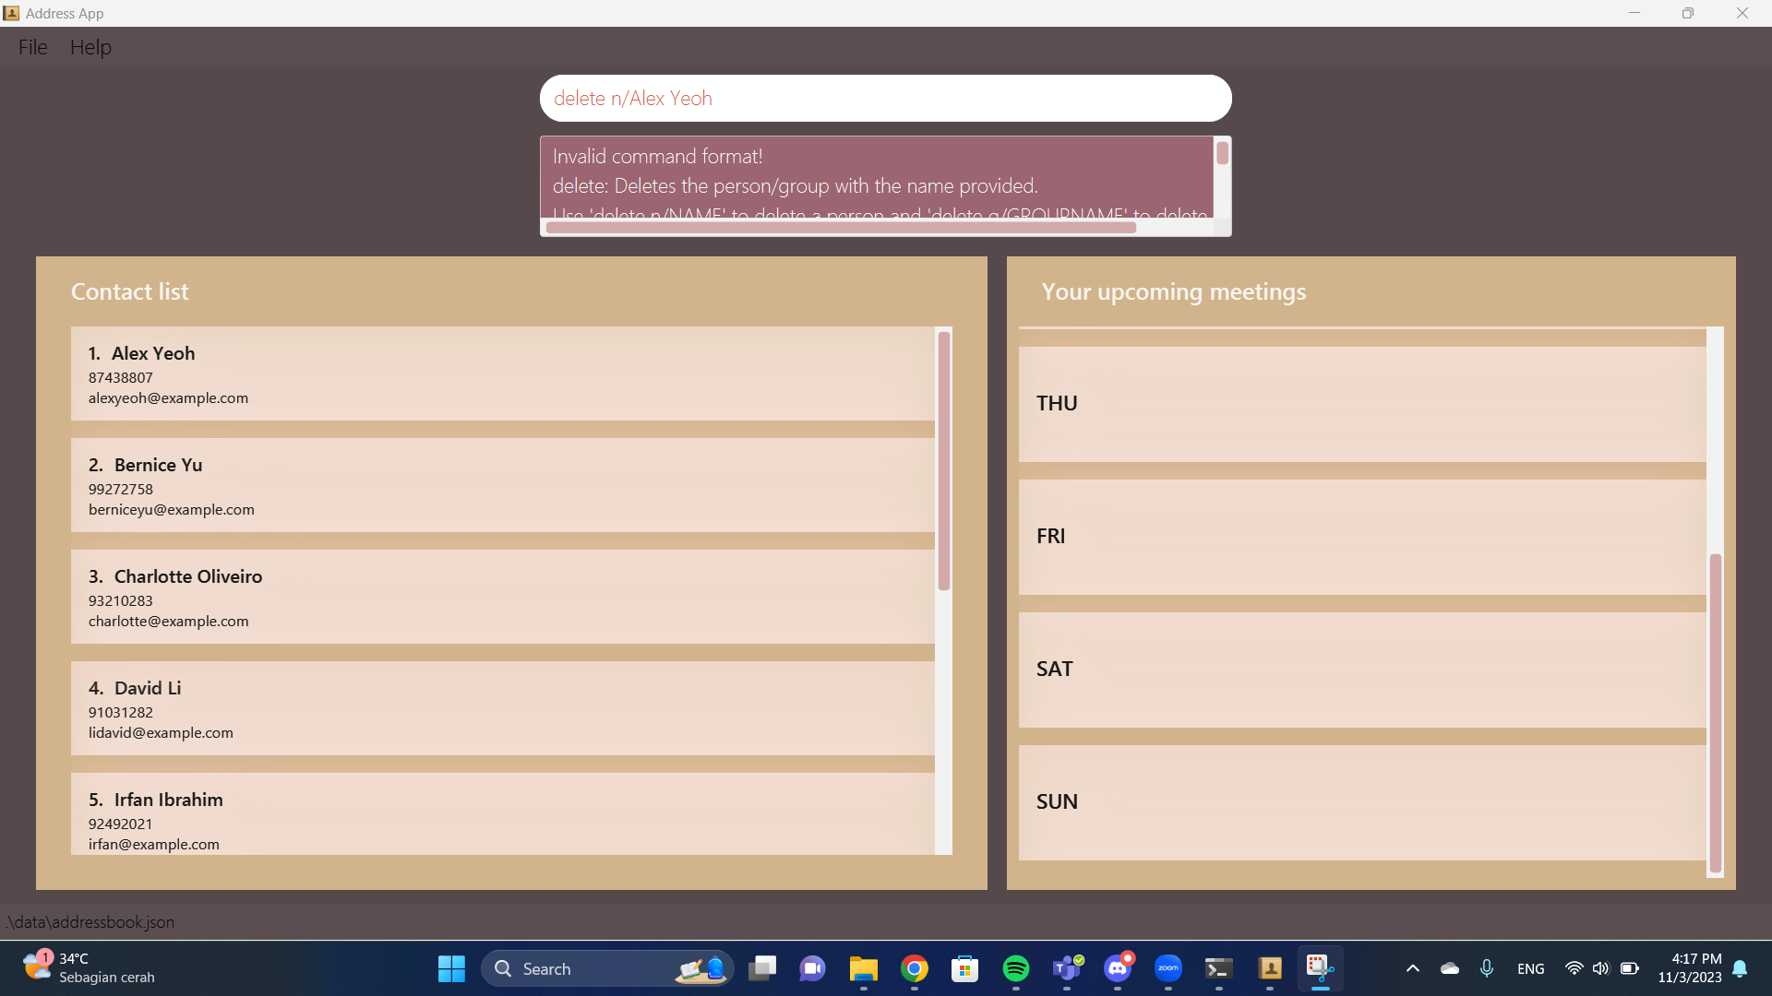Click the command input box
Image resolution: width=1772 pixels, height=996 pixels.
[x=884, y=99]
